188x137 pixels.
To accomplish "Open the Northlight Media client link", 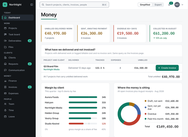I will coord(52,69).
